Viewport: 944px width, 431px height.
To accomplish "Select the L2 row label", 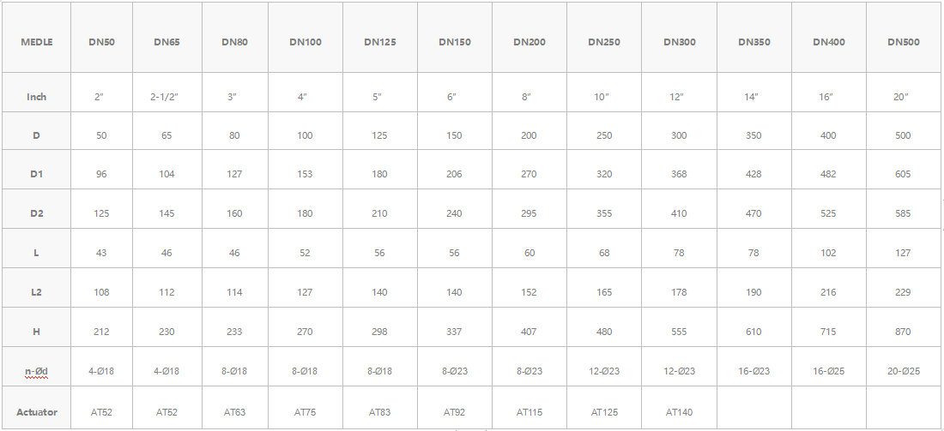I will (36, 292).
